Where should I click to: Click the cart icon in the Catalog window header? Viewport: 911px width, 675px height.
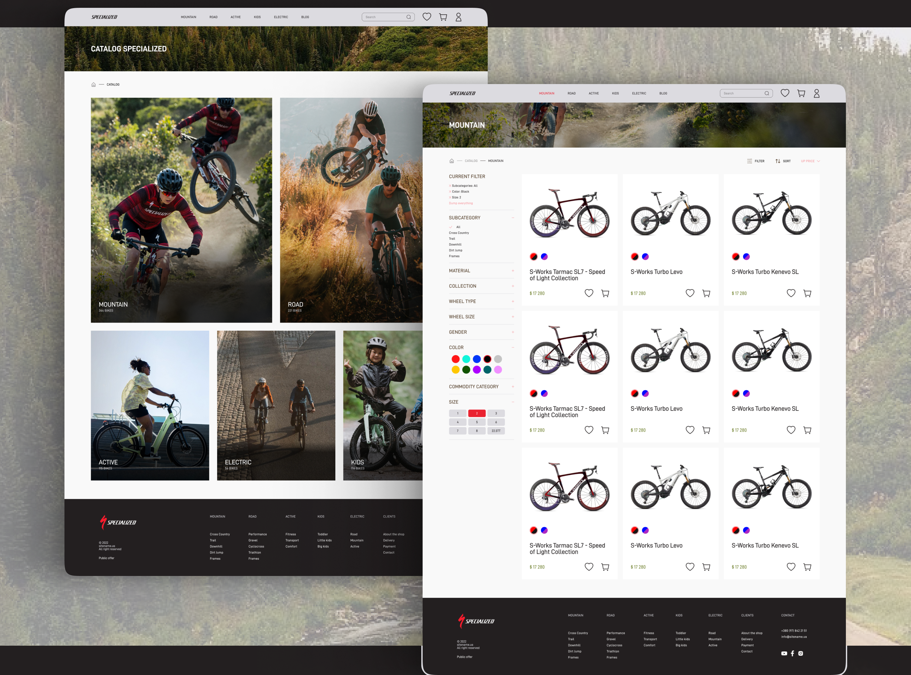[x=442, y=17]
